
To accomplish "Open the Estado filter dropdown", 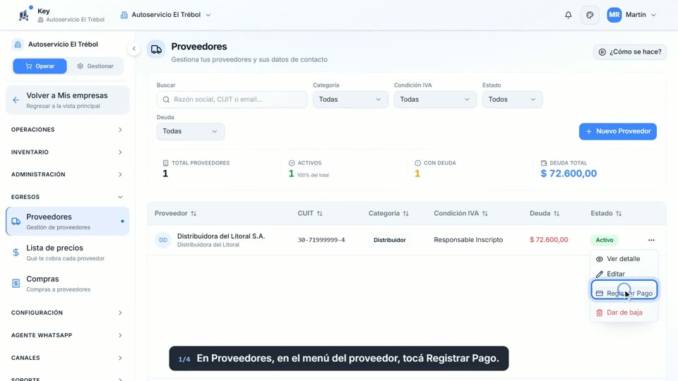I will click(513, 99).
